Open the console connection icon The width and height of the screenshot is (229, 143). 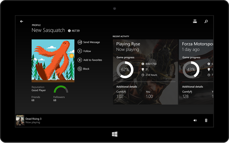[195, 21]
